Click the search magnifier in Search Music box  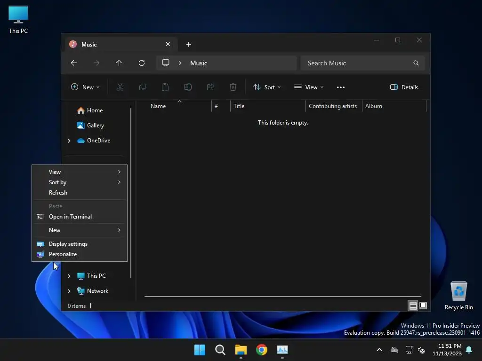416,63
